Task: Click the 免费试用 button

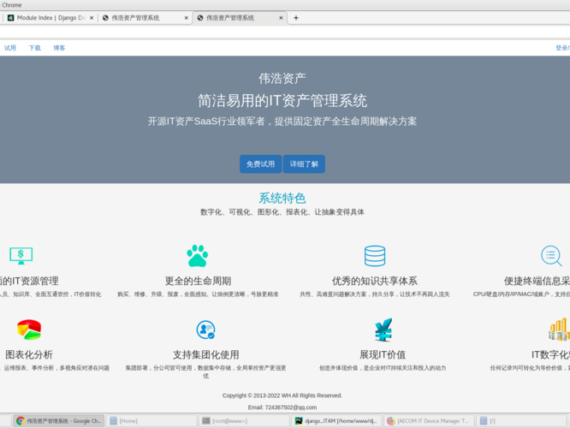Action: tap(261, 164)
